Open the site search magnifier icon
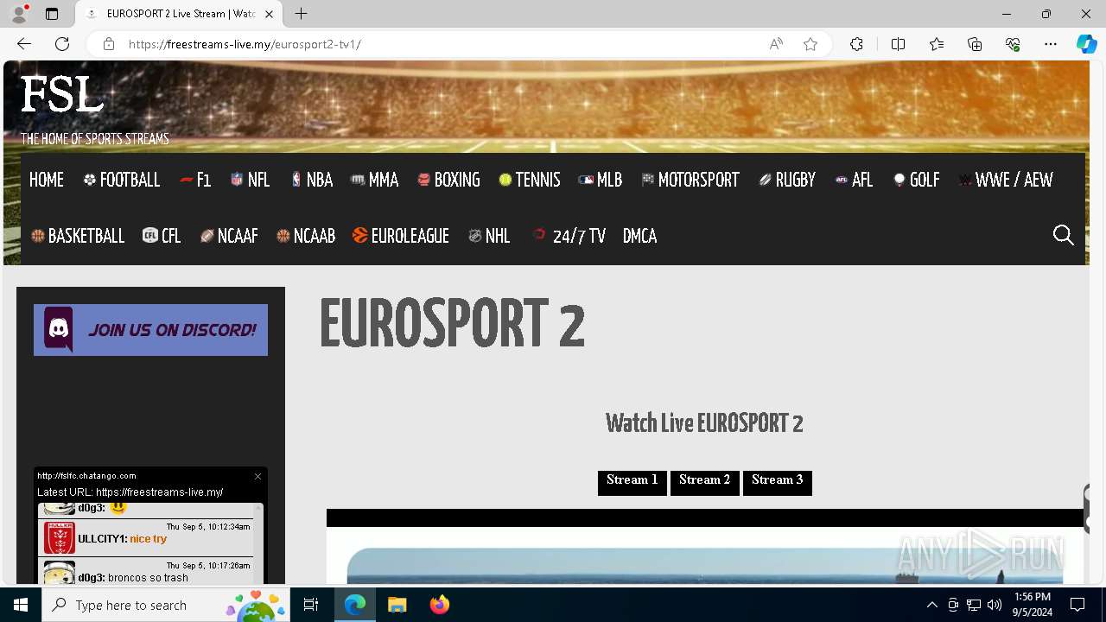Screen dimensions: 1106x622 click(x=1064, y=235)
